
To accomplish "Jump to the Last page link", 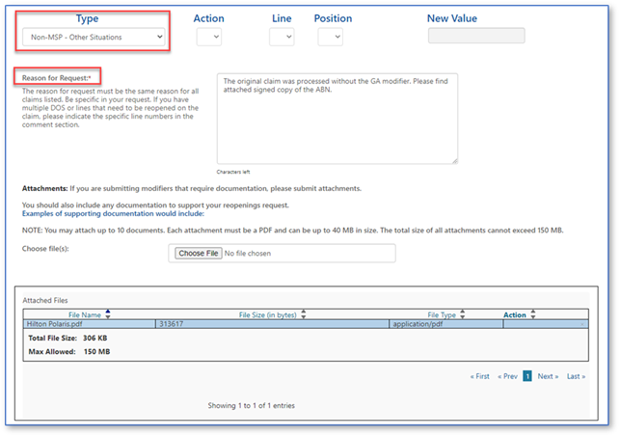I will (576, 376).
